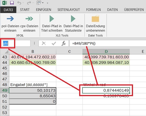Screen dimensions: 146x116
Task: Select column B header
Action: pos(33,52)
